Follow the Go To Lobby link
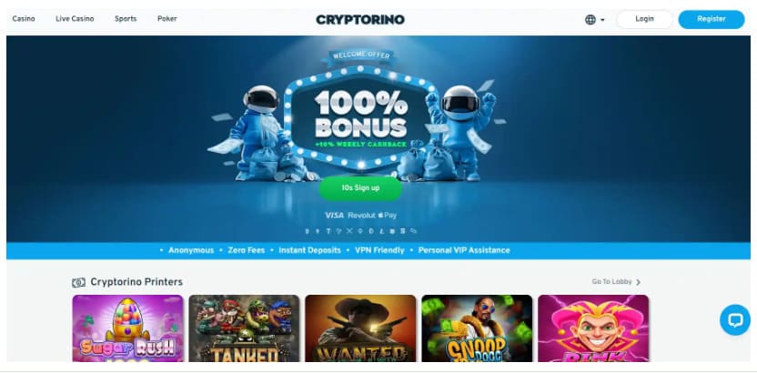The image size is (757, 373). pyautogui.click(x=611, y=282)
